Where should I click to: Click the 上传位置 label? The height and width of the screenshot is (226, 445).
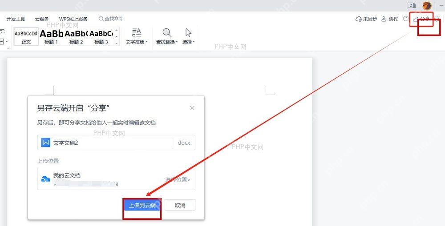[x=48, y=161]
